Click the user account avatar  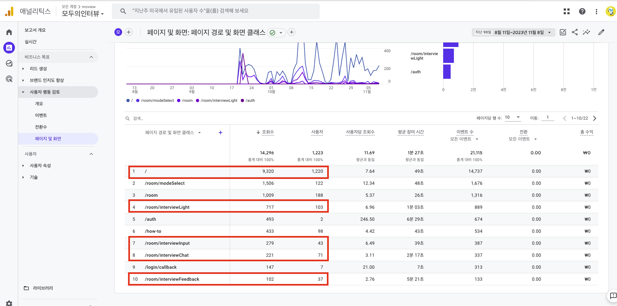click(611, 11)
